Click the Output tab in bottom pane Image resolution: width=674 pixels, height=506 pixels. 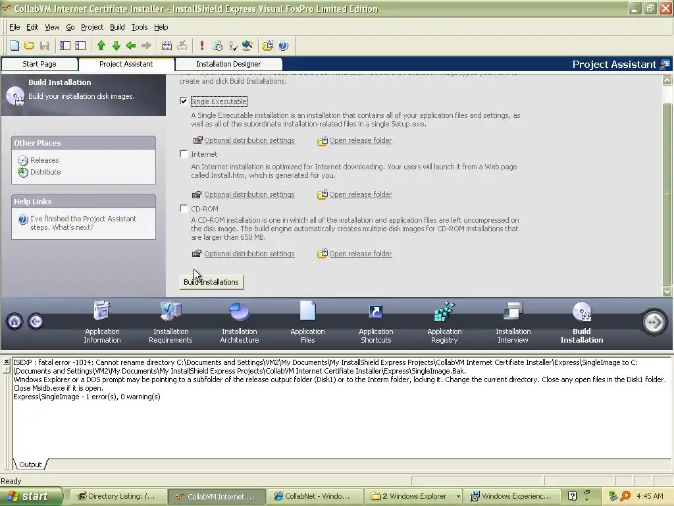point(30,464)
